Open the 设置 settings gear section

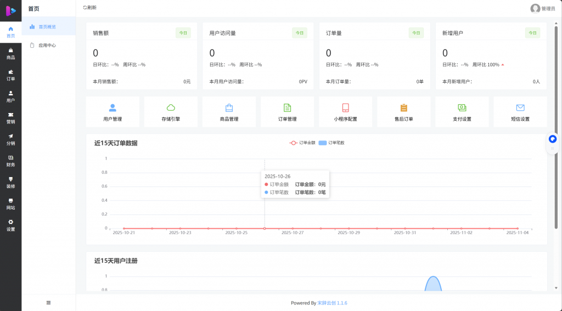tap(11, 226)
